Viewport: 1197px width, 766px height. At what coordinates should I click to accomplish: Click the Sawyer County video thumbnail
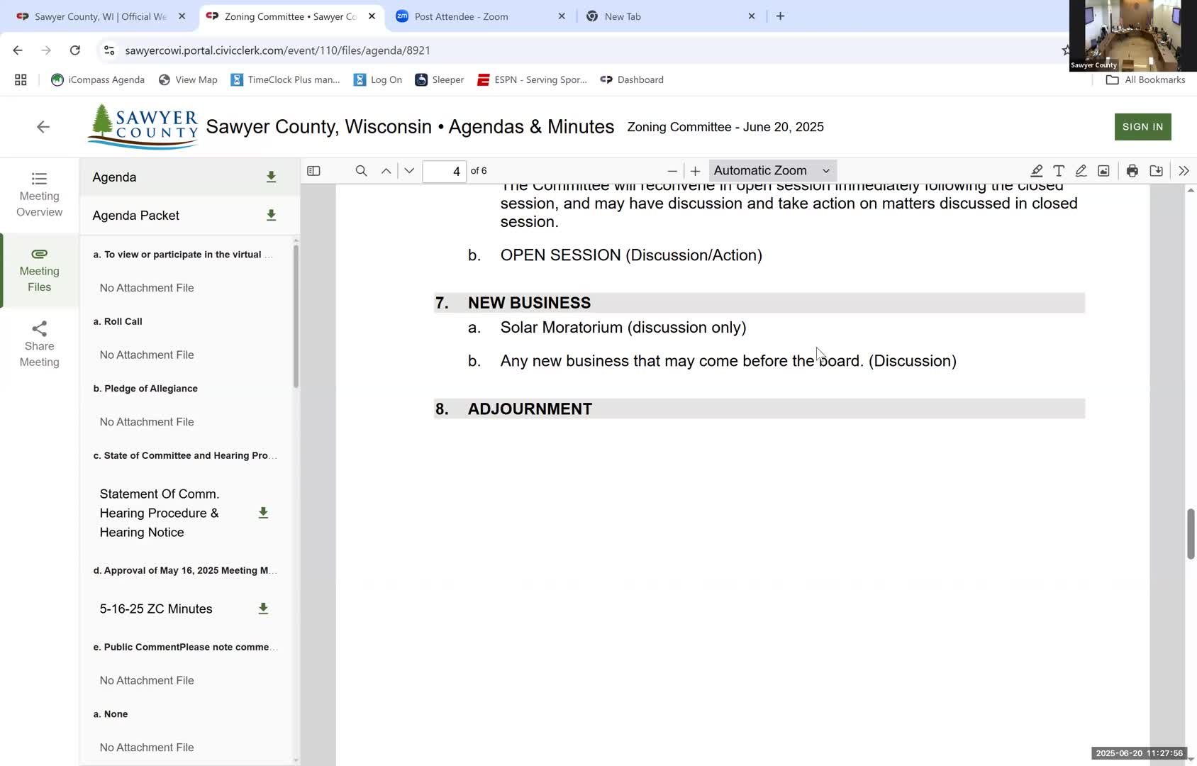pyautogui.click(x=1132, y=35)
